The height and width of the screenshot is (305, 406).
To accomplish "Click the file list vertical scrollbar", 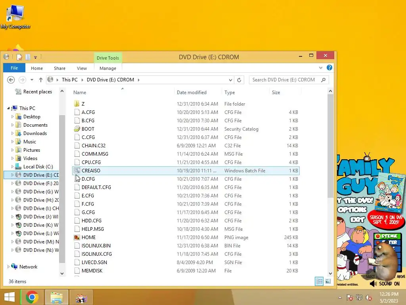I will pyautogui.click(x=330, y=145).
